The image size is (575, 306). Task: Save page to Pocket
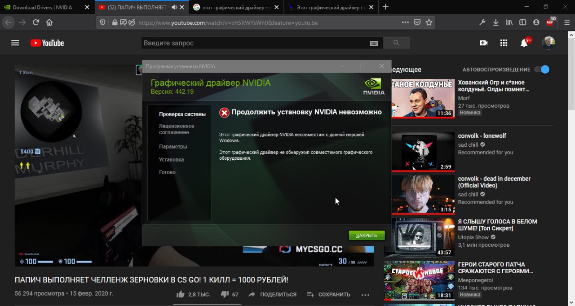[417, 22]
